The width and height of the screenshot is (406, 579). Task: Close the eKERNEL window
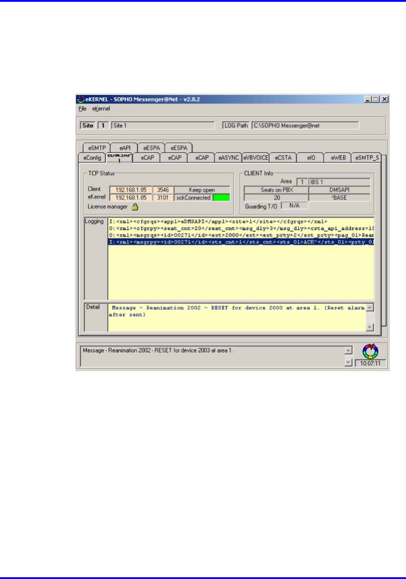(384, 99)
